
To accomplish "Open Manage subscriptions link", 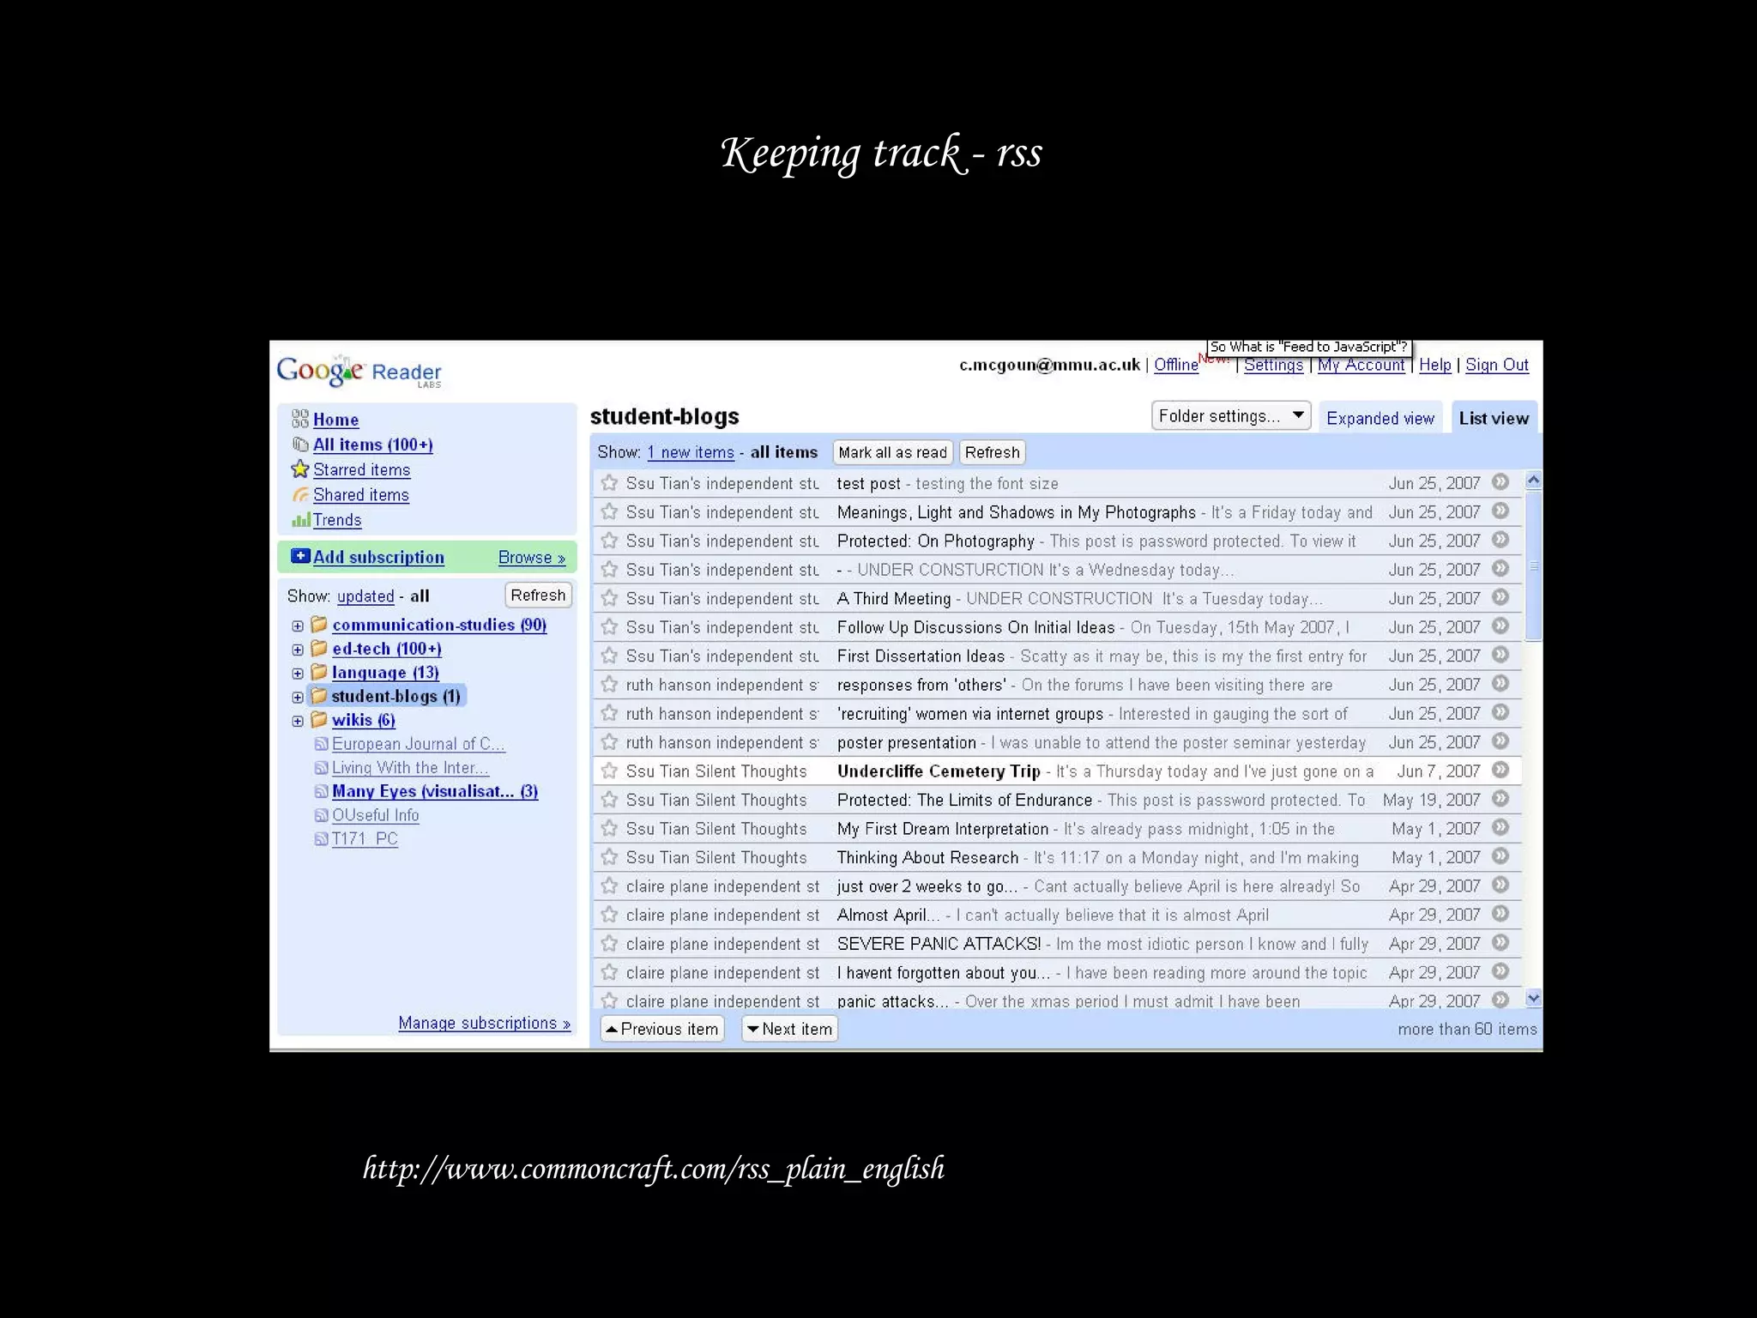I will pyautogui.click(x=485, y=1023).
